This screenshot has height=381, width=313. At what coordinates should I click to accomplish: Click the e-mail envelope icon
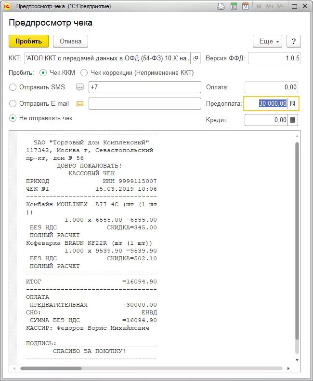80,104
